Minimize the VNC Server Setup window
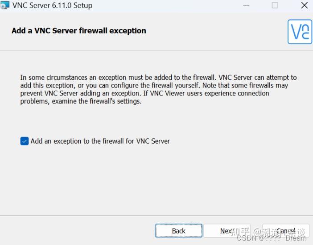 246,5
